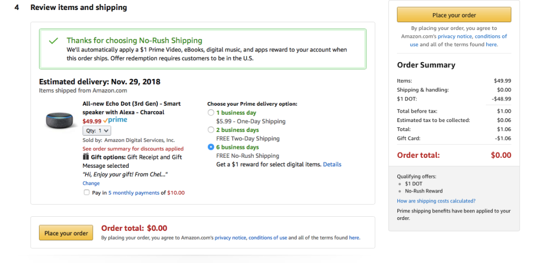Viewport: 539px width, 263px height.
Task: Click the bottom conditions of use link
Action: point(267,238)
